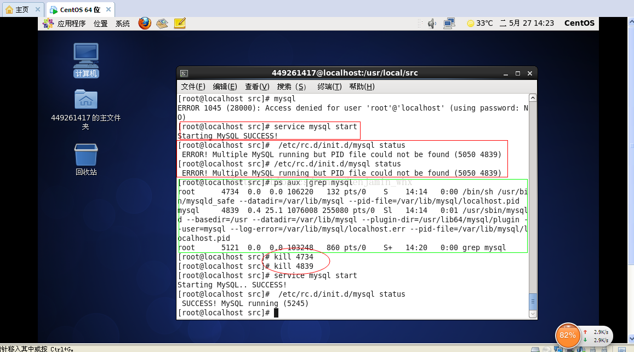The width and height of the screenshot is (634, 352).
Task: Click the 'ERROR 1045 (28000)' line
Action: 352,108
